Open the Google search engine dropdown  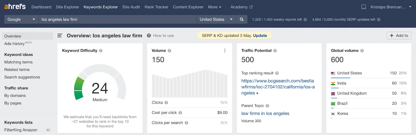point(21,19)
